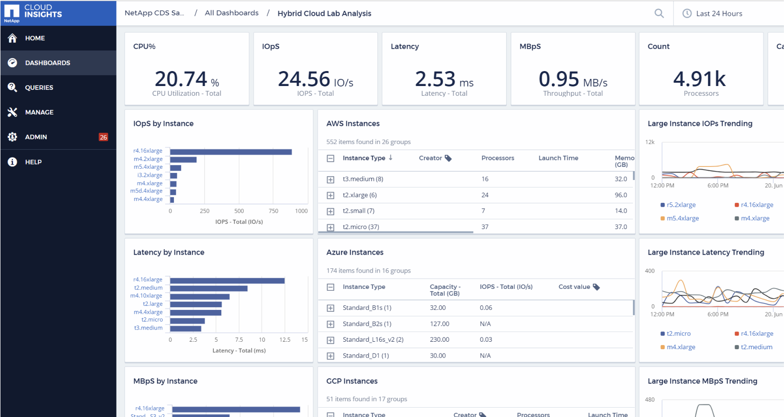Collapse all groups in AWS Instances table
Image resolution: width=784 pixels, height=417 pixels.
331,158
